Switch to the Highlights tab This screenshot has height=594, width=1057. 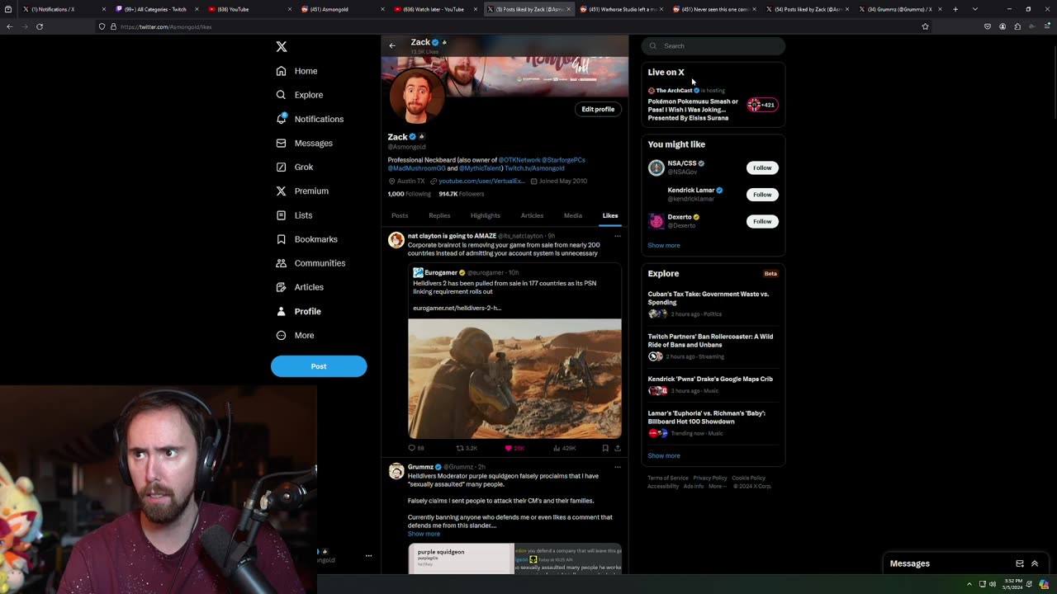tap(486, 215)
